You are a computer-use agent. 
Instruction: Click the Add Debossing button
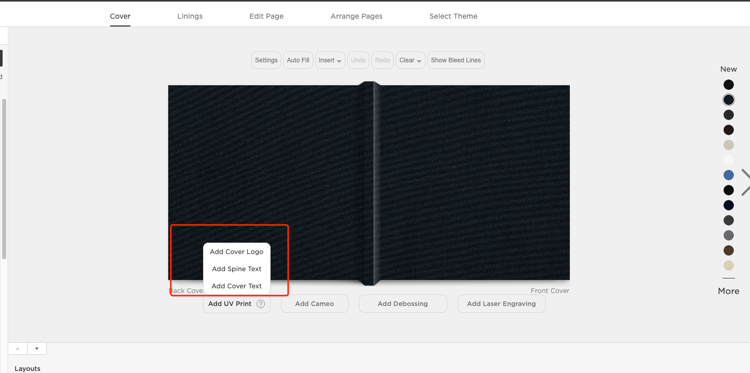coord(403,304)
